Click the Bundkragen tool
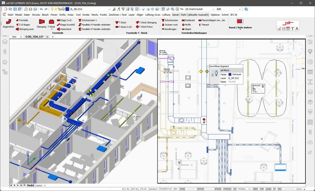Viewport: 315px width, 191px height. click(x=169, y=29)
